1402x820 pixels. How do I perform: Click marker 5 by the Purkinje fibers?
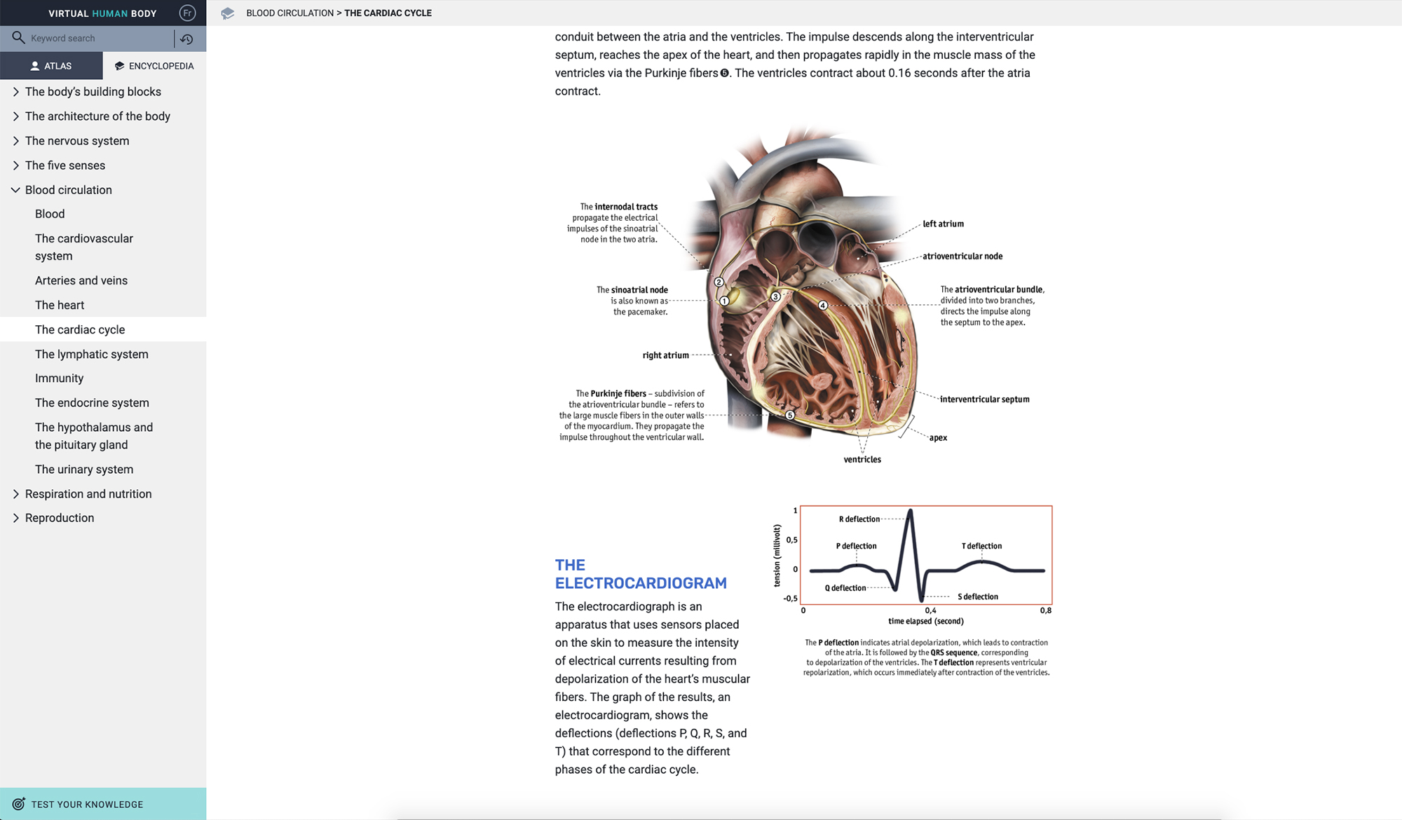(789, 414)
